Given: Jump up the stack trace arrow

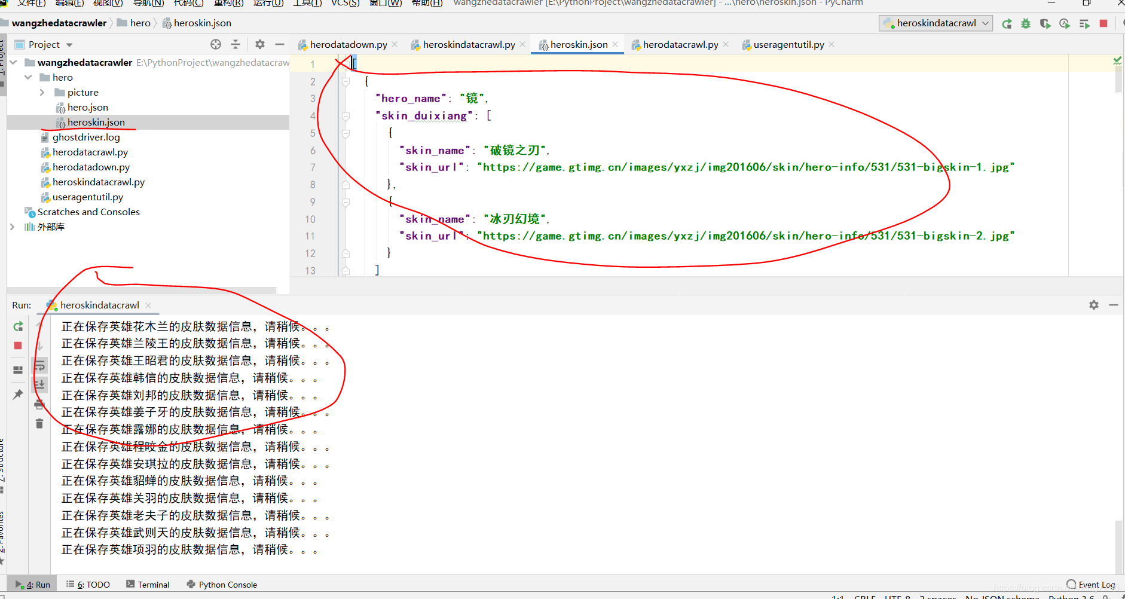Looking at the screenshot, I should pos(39,326).
